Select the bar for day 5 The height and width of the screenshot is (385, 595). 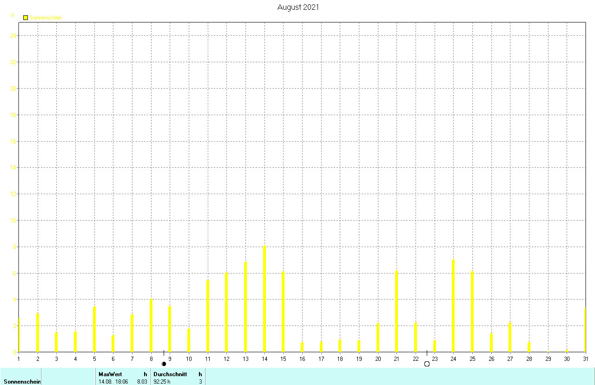point(94,329)
